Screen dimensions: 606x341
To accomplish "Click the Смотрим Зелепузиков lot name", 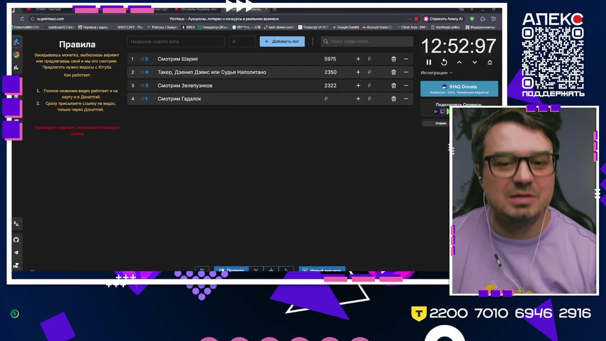I will pyautogui.click(x=185, y=85).
